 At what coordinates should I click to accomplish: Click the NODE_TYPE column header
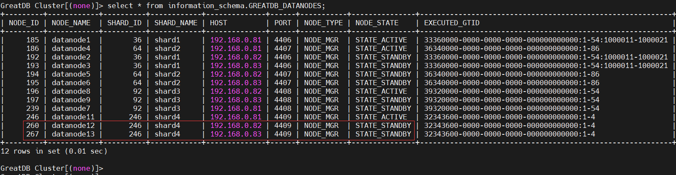point(323,23)
